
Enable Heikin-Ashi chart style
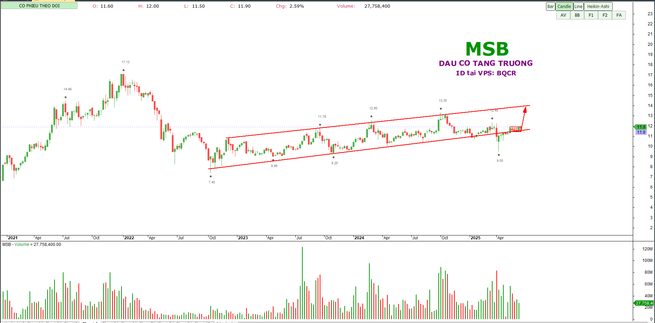click(x=598, y=7)
